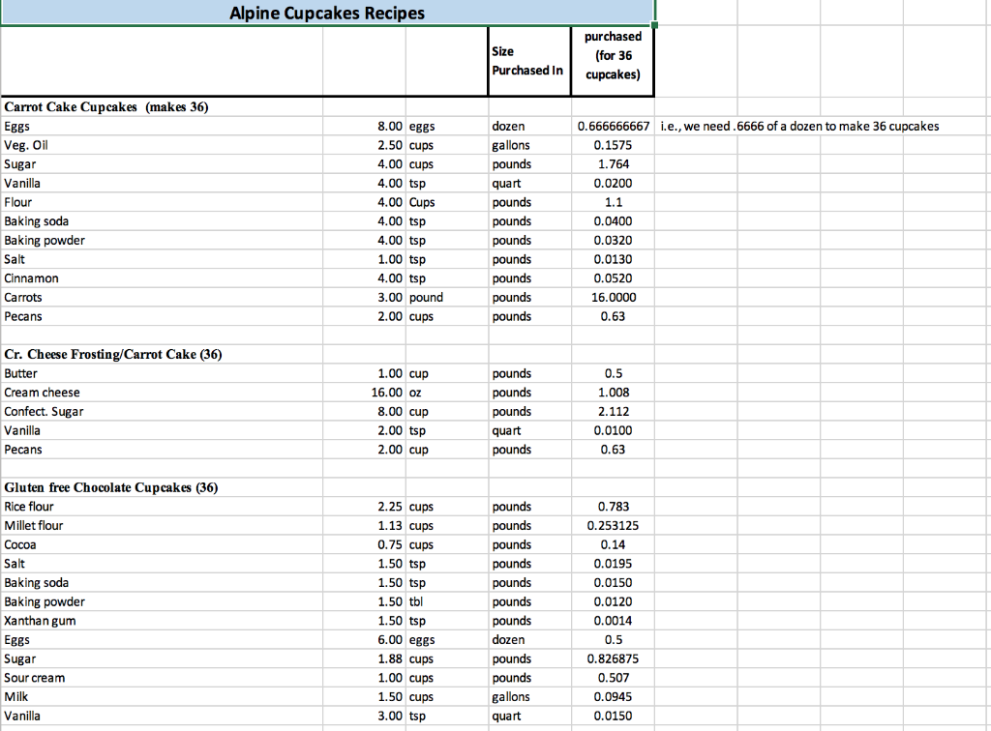Click the Size Purchased In header cell
Image resolution: width=991 pixels, height=731 pixels.
point(527,60)
